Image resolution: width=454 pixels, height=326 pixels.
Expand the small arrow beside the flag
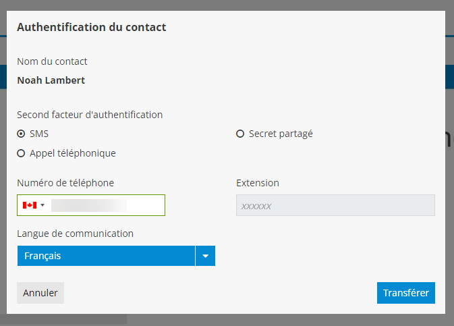[42, 205]
